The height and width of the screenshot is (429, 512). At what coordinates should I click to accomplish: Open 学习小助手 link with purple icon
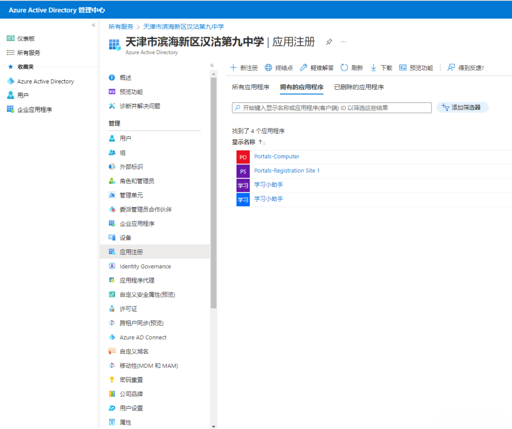268,184
